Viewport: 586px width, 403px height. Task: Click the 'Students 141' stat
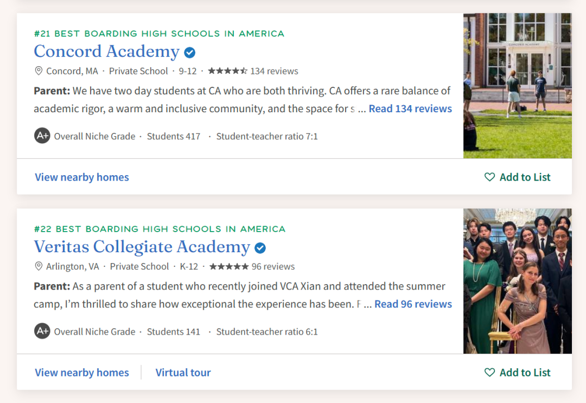click(x=174, y=331)
